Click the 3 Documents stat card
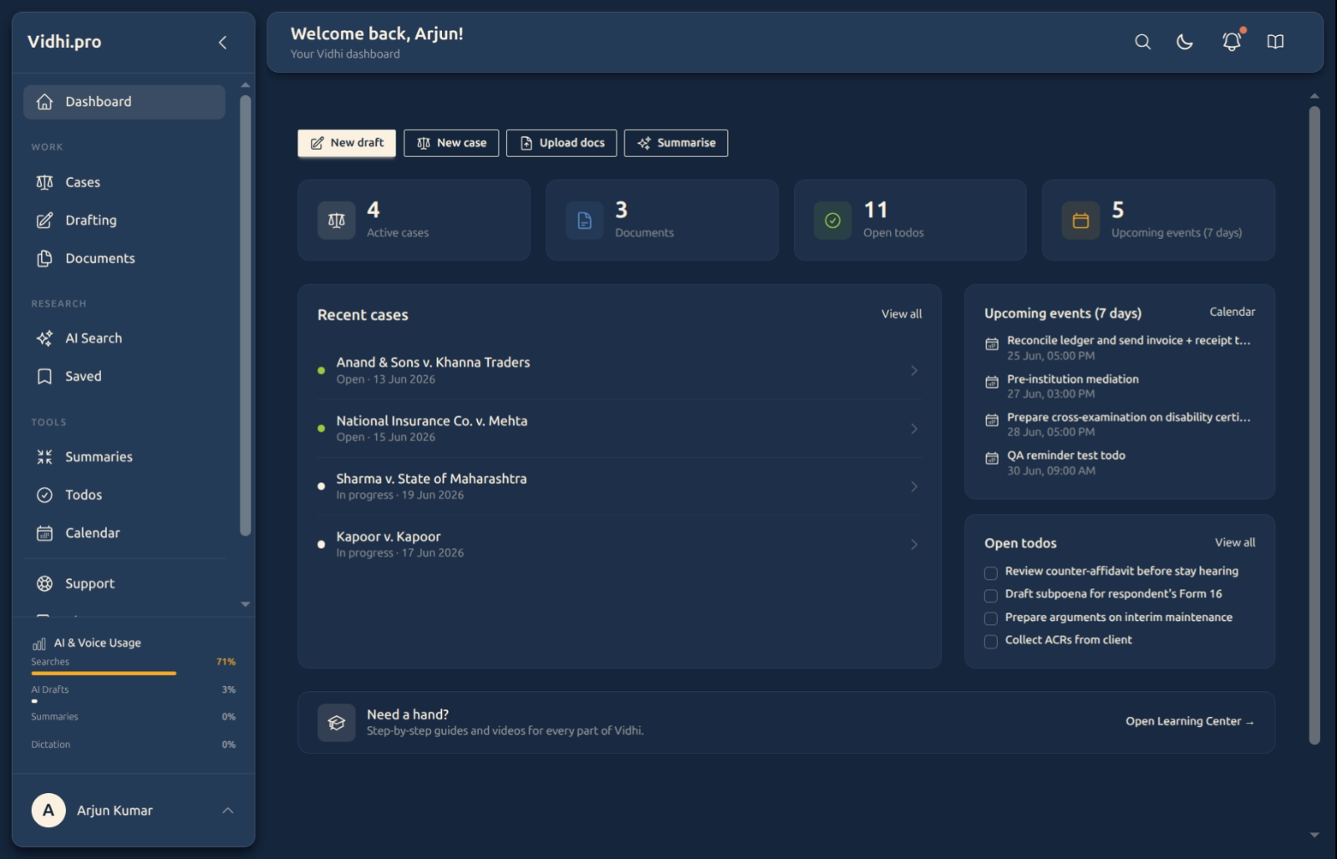The height and width of the screenshot is (859, 1337). coord(662,221)
